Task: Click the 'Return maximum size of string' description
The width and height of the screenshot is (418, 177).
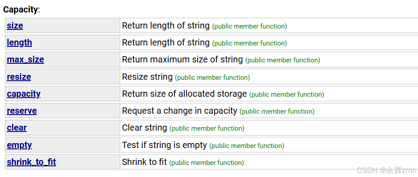Action: pyautogui.click(x=183, y=60)
